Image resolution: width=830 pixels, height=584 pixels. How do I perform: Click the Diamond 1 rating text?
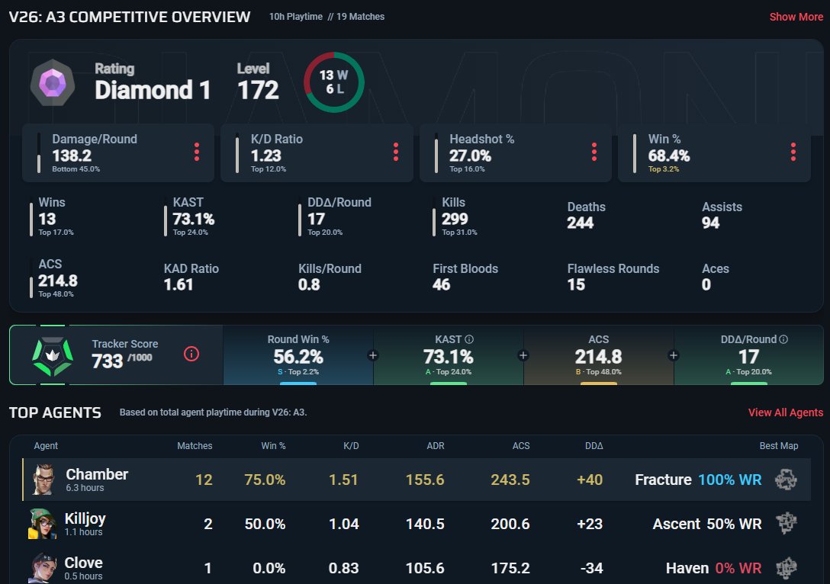[x=153, y=90]
